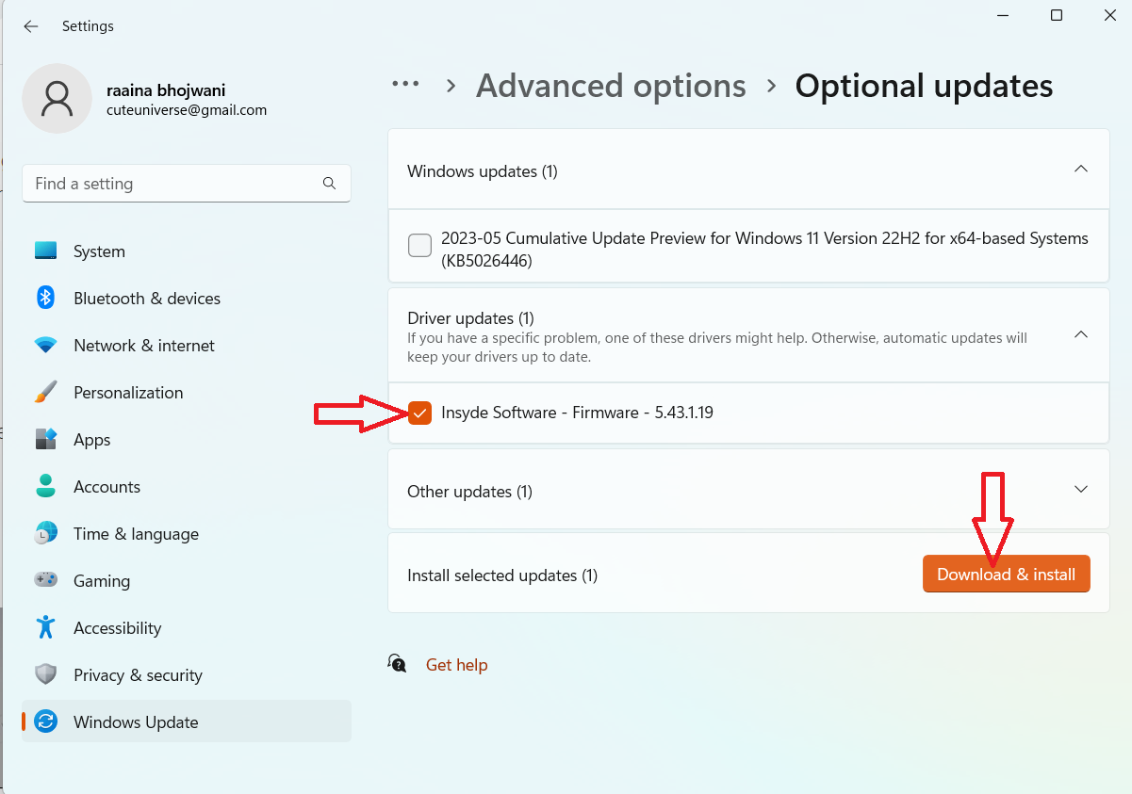Click the Find a setting search box

[x=175, y=184]
